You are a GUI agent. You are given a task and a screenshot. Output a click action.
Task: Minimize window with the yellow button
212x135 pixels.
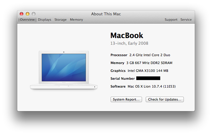pos(28,14)
